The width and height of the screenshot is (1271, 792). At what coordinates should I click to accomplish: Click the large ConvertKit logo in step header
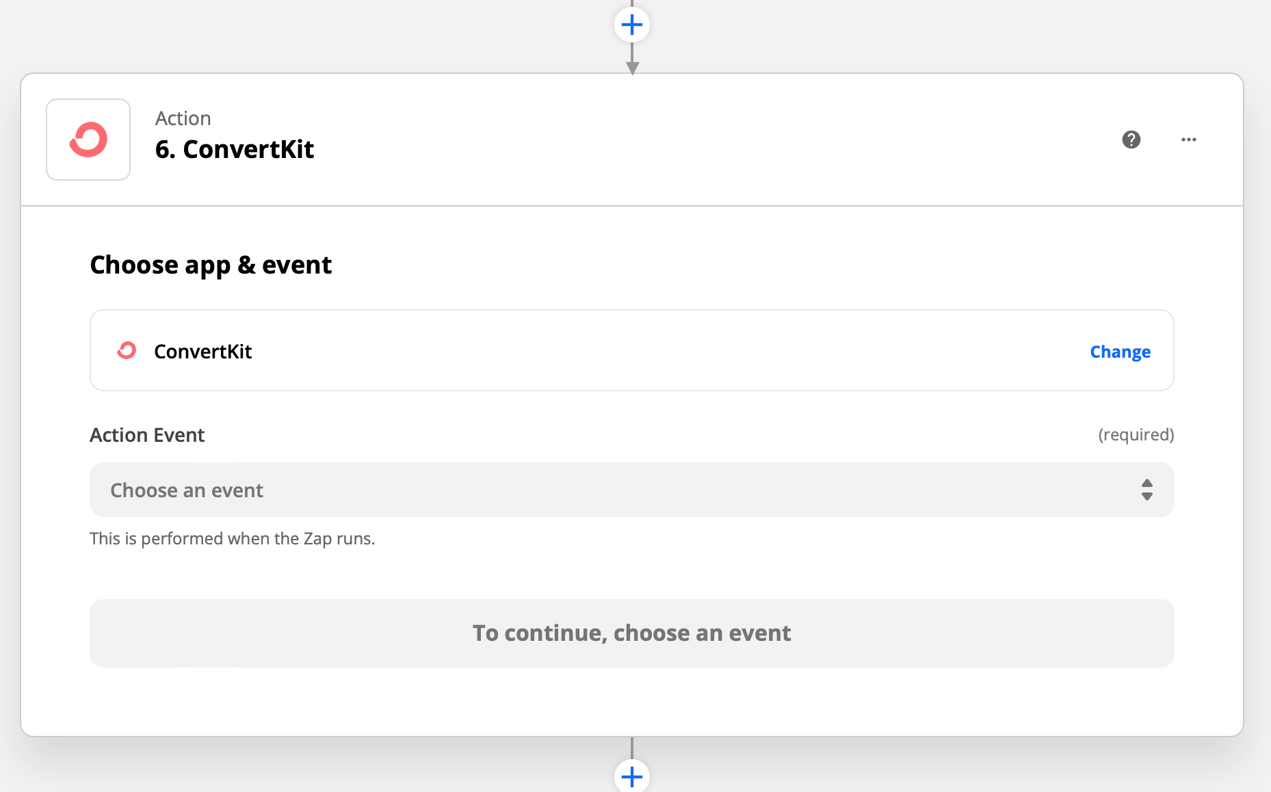pyautogui.click(x=88, y=140)
